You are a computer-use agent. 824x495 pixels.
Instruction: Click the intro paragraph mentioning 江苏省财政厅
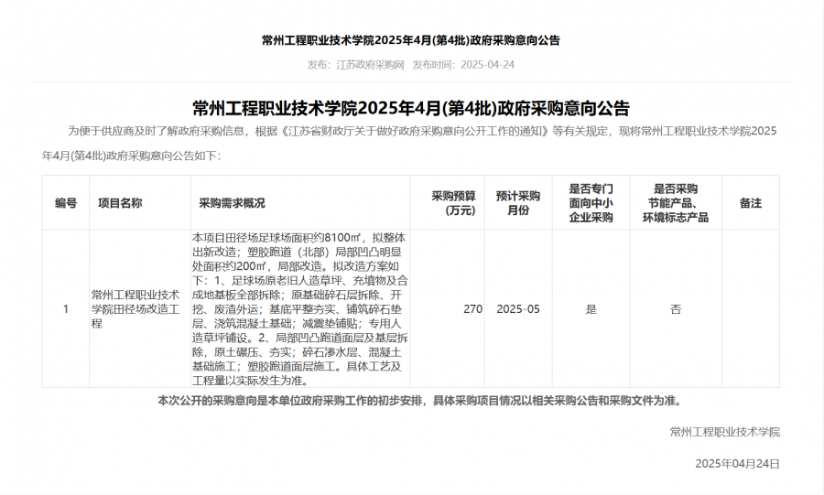409,144
